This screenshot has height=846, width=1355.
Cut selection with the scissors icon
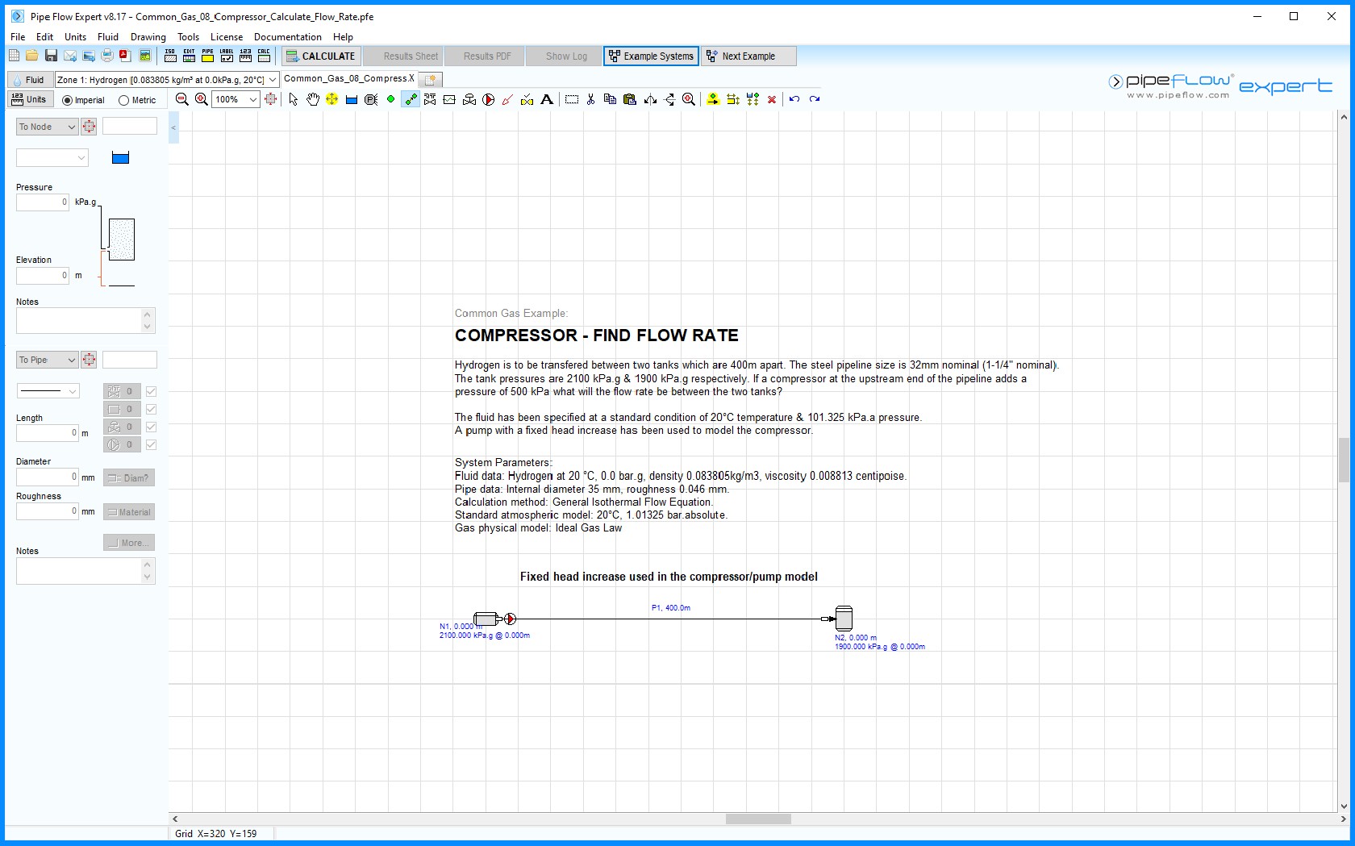tap(591, 99)
